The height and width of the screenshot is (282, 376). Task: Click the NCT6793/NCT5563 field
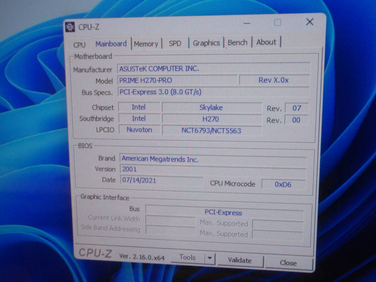point(212,130)
